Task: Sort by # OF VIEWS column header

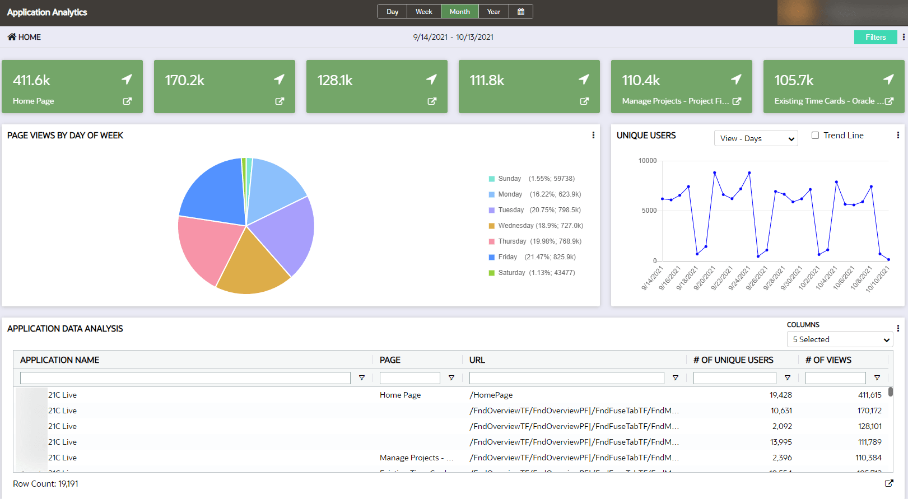Action: coord(828,360)
